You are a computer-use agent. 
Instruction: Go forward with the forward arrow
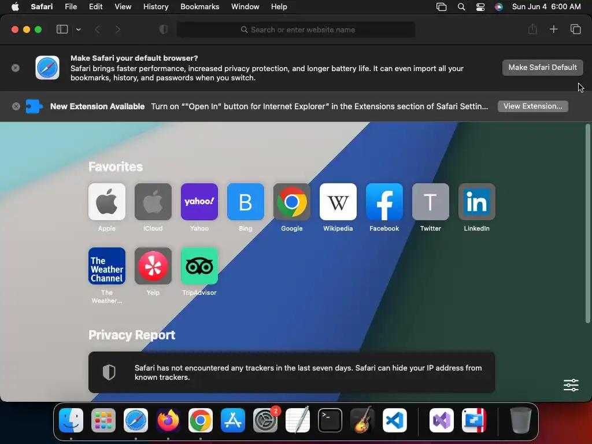117,29
